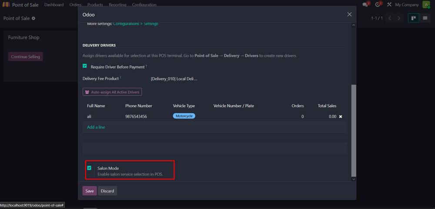The height and width of the screenshot is (209, 435).
Task: Open the Delivery Fee Product help tooltip
Action: pos(120,78)
